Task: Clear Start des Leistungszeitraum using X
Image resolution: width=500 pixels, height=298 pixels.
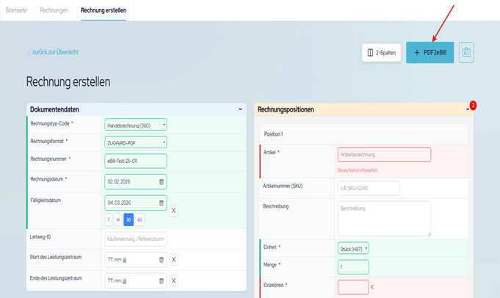Action: 174,260
